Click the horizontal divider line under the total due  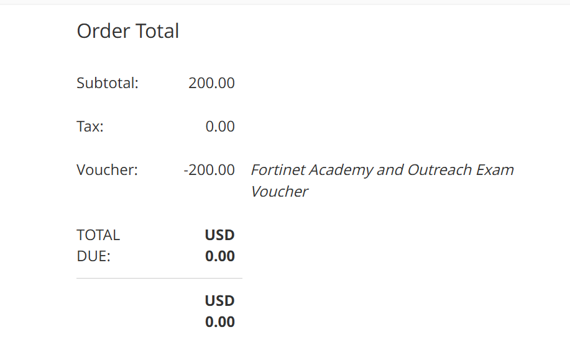click(x=159, y=279)
